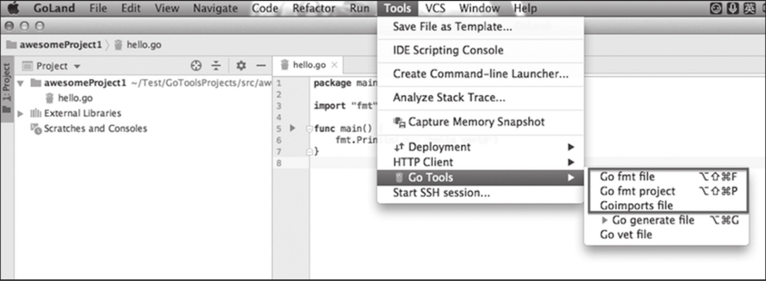Select hello.go in the project tree
The width and height of the screenshot is (766, 281).
[x=75, y=98]
